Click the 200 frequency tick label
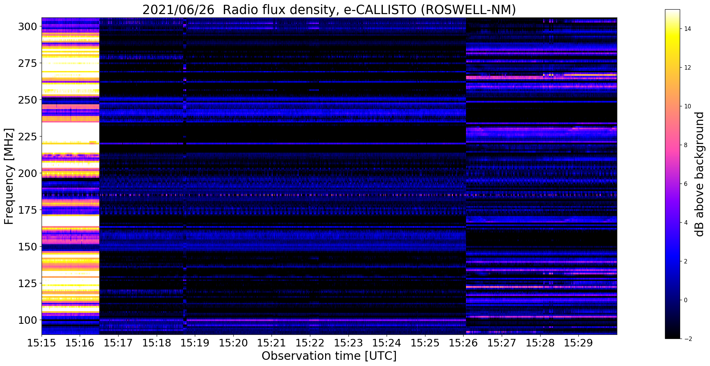This screenshot has height=366, width=710. pyautogui.click(x=28, y=173)
